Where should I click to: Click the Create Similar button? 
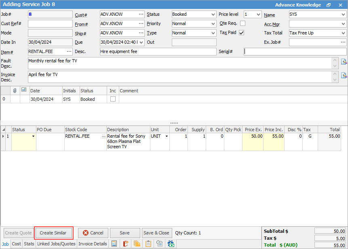pos(54,233)
